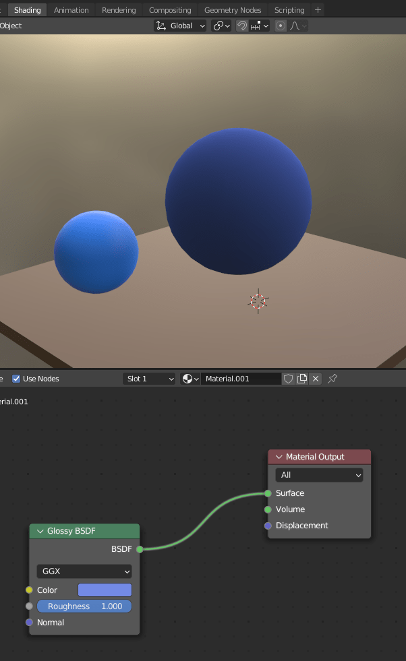Click the Normal input socket

click(29, 622)
